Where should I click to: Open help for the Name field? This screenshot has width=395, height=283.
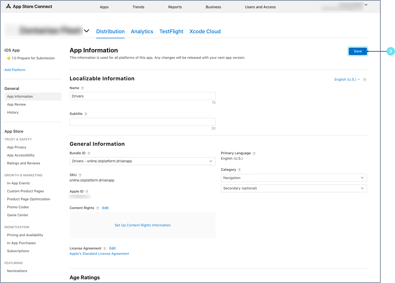pyautogui.click(x=83, y=88)
